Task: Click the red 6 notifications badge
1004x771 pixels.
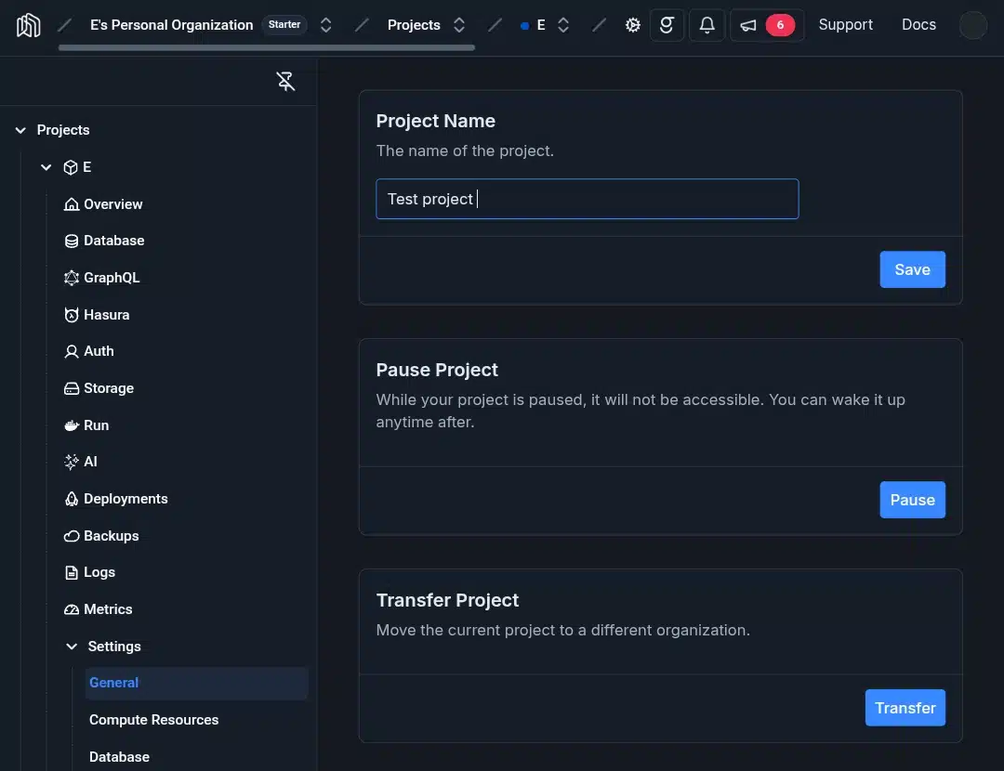Action: (780, 25)
